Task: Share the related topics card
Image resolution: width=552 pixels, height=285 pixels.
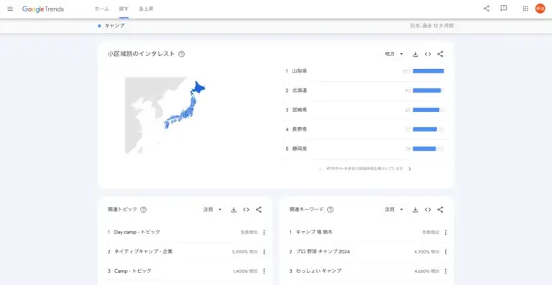Action: pos(259,210)
